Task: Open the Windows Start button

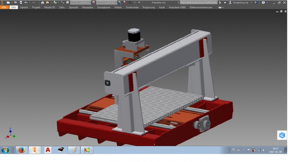Action: pos(5,150)
